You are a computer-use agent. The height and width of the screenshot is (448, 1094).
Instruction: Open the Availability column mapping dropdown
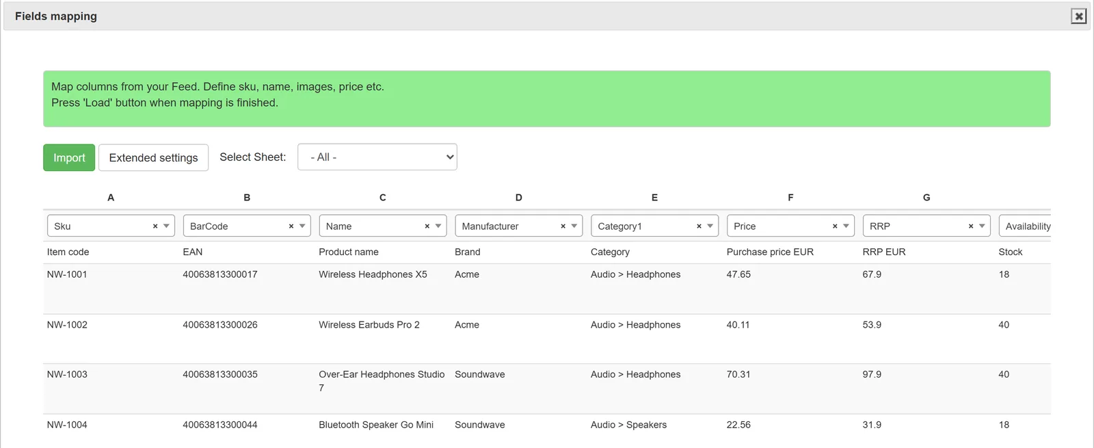[1025, 226]
